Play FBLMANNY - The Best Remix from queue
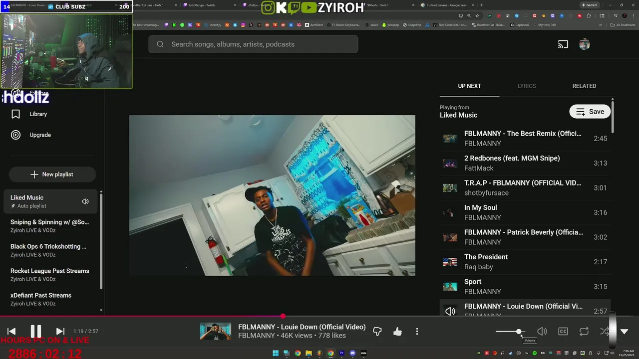Image resolution: width=639 pixels, height=359 pixels. [x=525, y=139]
